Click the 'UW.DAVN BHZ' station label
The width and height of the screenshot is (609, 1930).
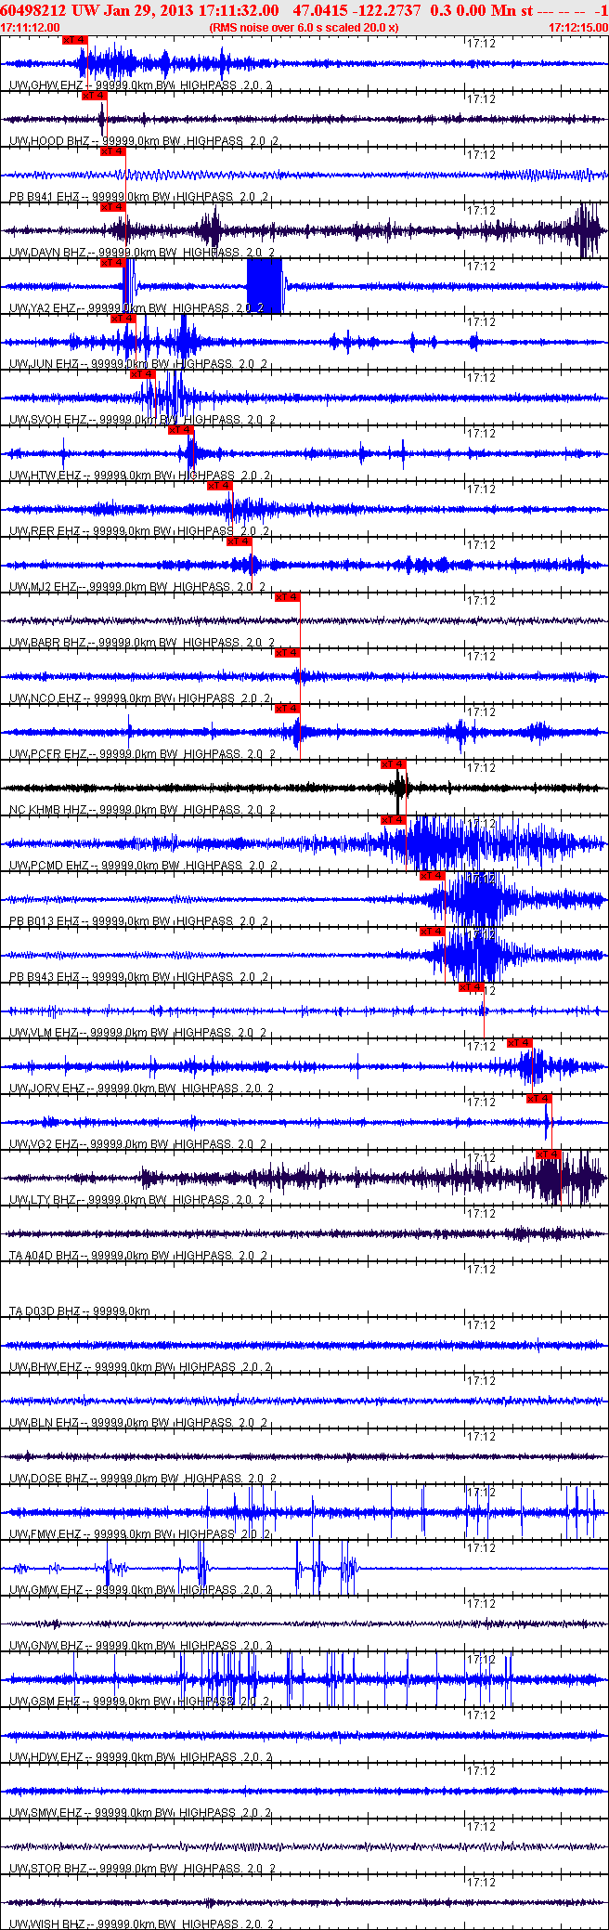[x=48, y=253]
